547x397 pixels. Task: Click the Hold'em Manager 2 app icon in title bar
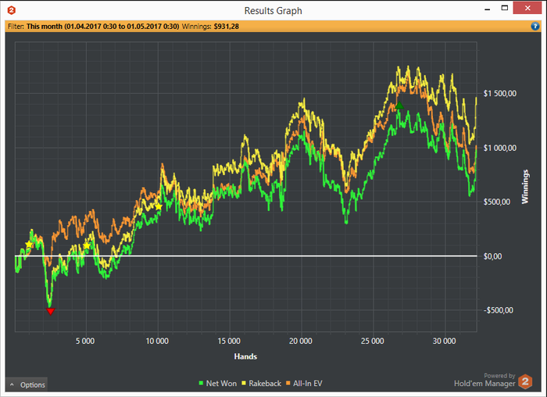[11, 10]
